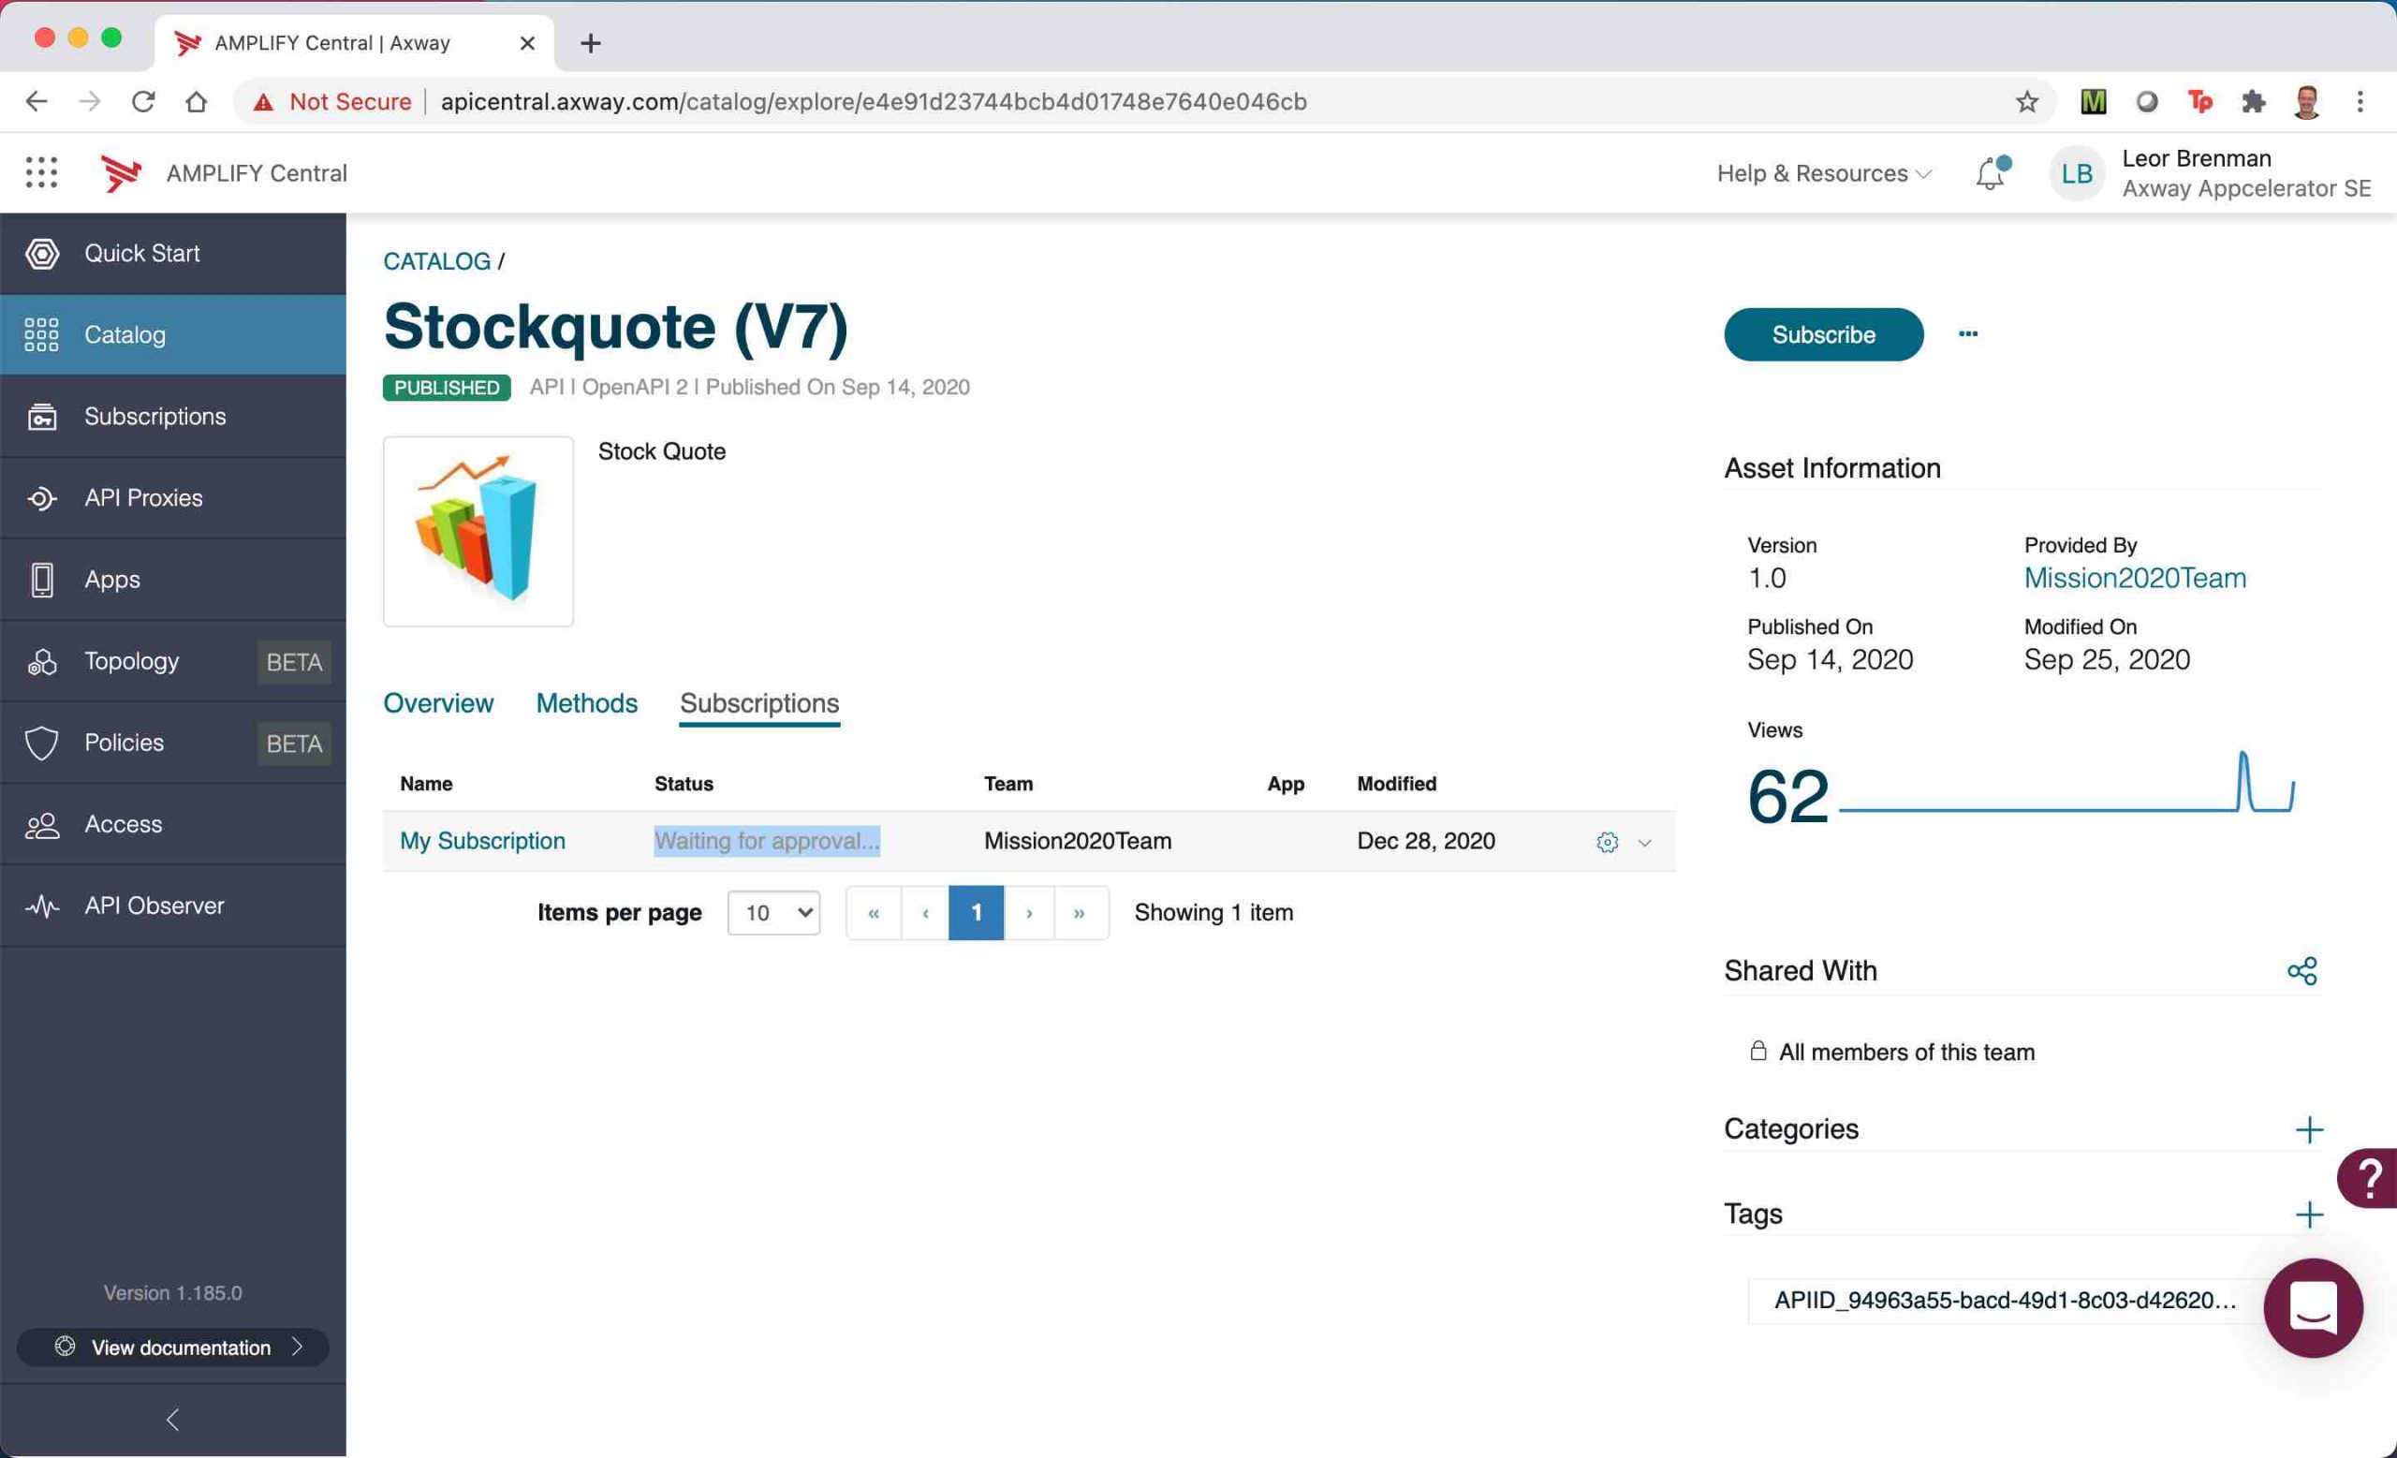Click the Topology sidebar icon
The height and width of the screenshot is (1458, 2397).
click(42, 661)
